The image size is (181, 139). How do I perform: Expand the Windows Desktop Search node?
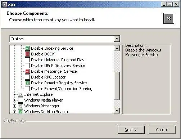14,112
